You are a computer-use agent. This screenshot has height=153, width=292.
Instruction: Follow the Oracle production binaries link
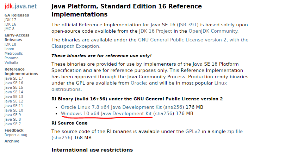click(x=138, y=83)
